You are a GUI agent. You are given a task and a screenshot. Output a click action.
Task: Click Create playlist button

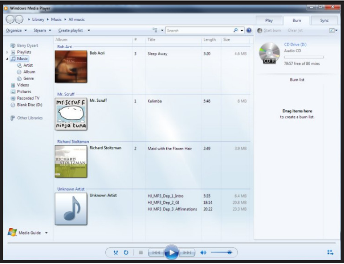click(71, 30)
